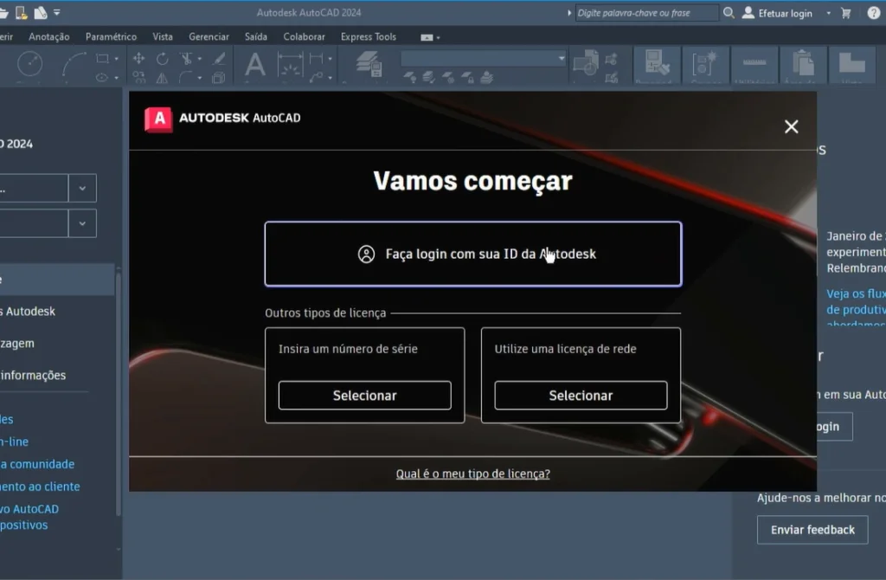Expand the Rectangle tool flyout arrow
The image size is (886, 580).
117,59
